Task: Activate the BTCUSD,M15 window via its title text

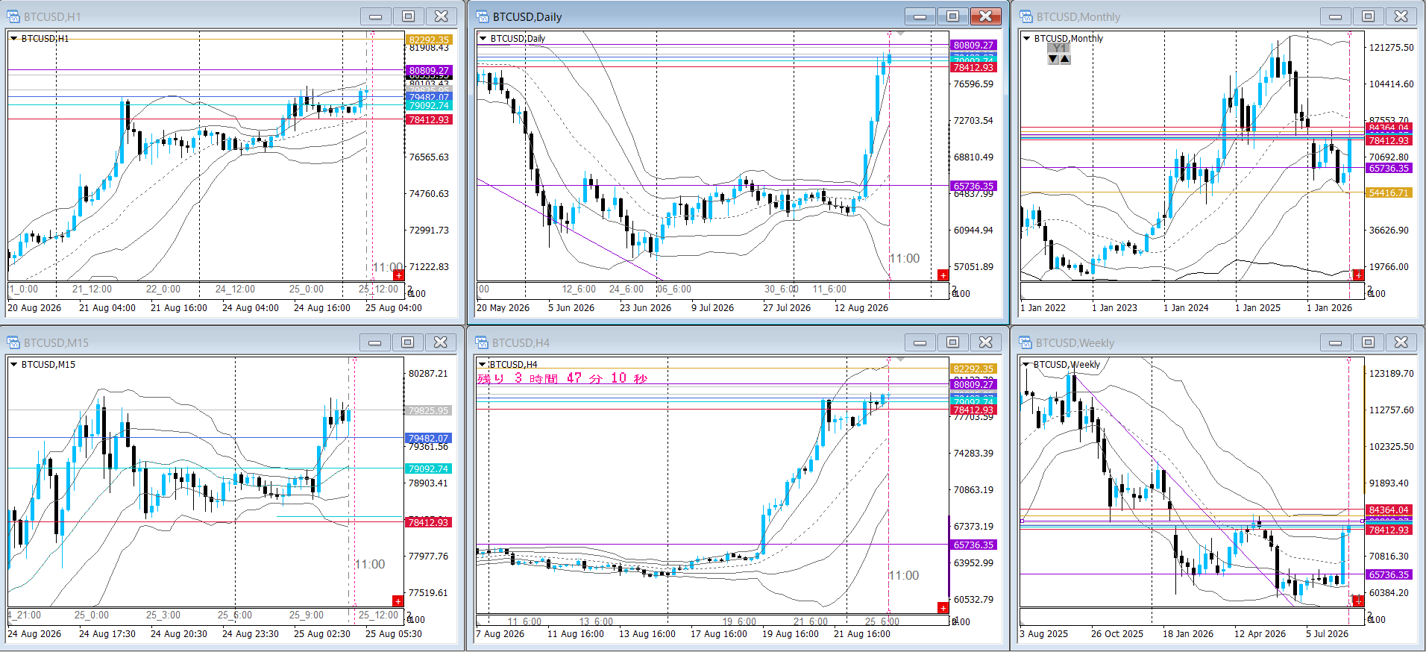Action: 56,343
